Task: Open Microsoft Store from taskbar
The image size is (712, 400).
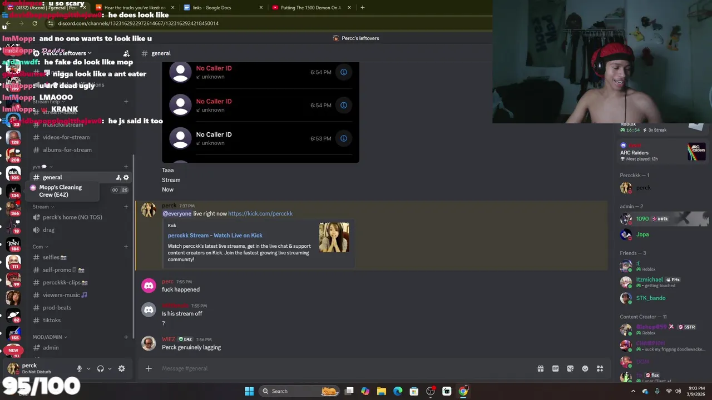Action: [x=414, y=391]
